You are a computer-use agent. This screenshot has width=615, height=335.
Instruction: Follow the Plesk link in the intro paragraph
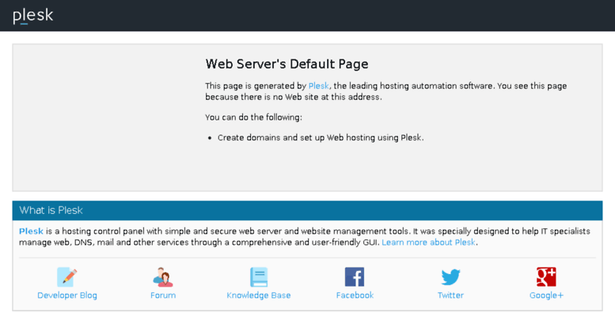coord(318,86)
